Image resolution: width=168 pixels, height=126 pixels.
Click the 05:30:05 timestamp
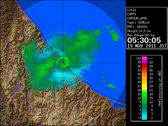pyautogui.click(x=144, y=40)
